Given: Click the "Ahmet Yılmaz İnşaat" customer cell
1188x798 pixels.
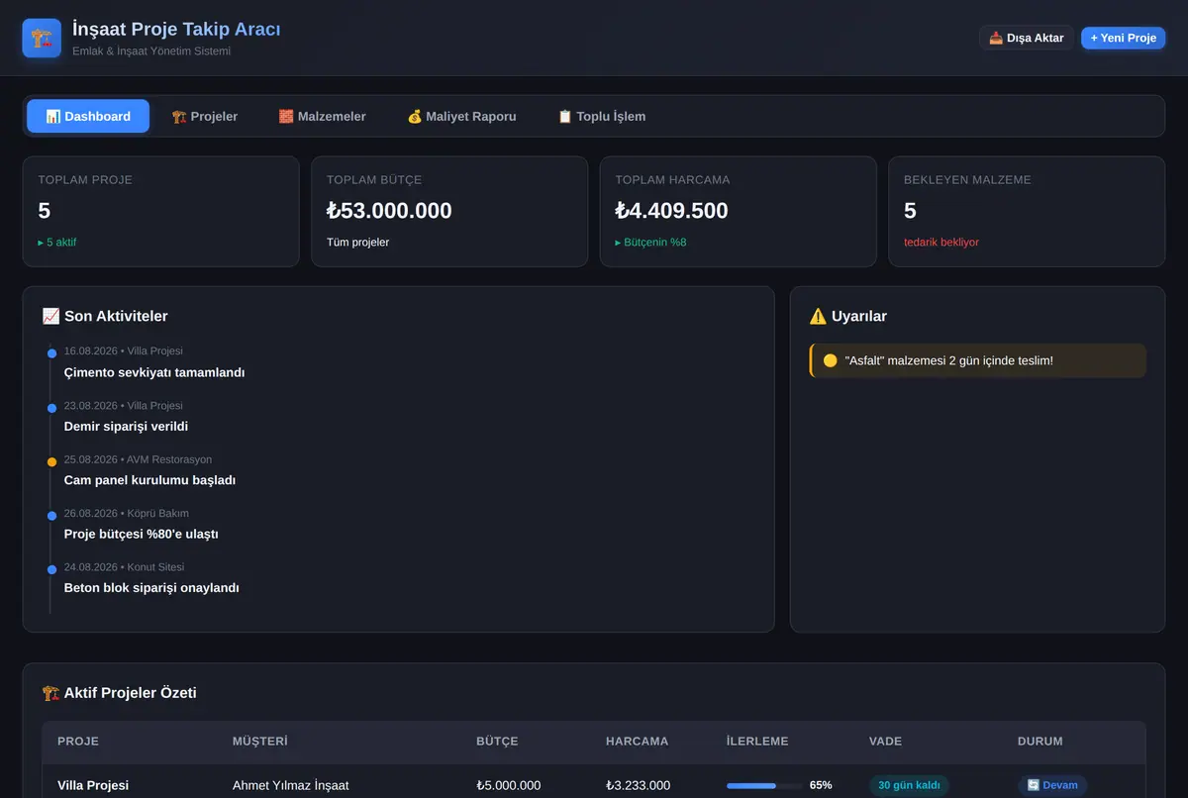Looking at the screenshot, I should click(x=290, y=786).
